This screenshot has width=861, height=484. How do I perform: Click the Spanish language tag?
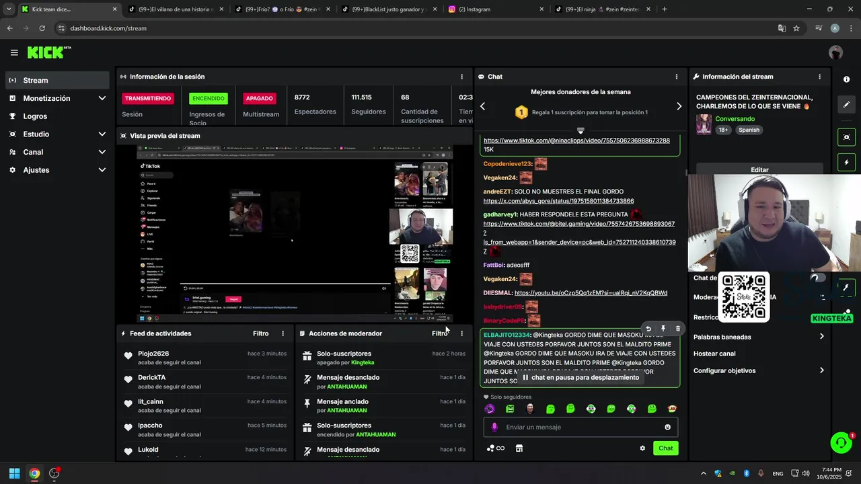click(749, 130)
